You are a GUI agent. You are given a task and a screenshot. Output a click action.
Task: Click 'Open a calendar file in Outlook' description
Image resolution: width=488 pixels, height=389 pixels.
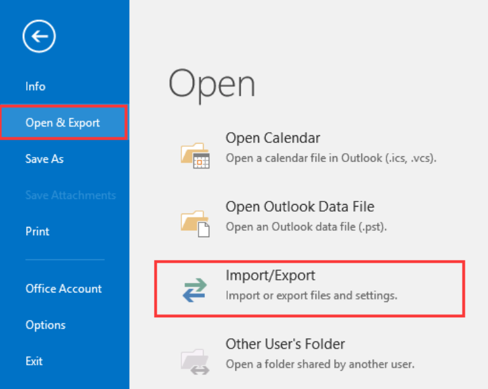331,158
